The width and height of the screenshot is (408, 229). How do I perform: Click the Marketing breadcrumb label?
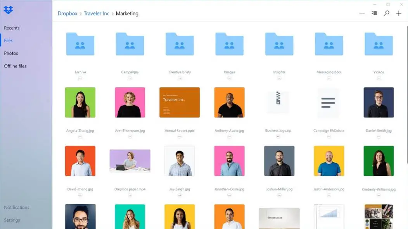127,14
